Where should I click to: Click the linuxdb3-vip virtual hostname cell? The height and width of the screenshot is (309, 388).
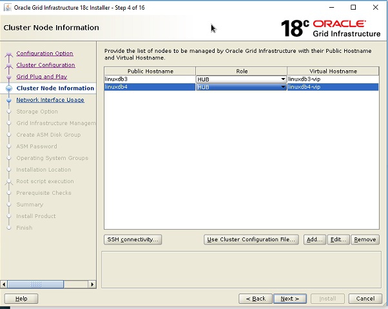tap(333, 79)
